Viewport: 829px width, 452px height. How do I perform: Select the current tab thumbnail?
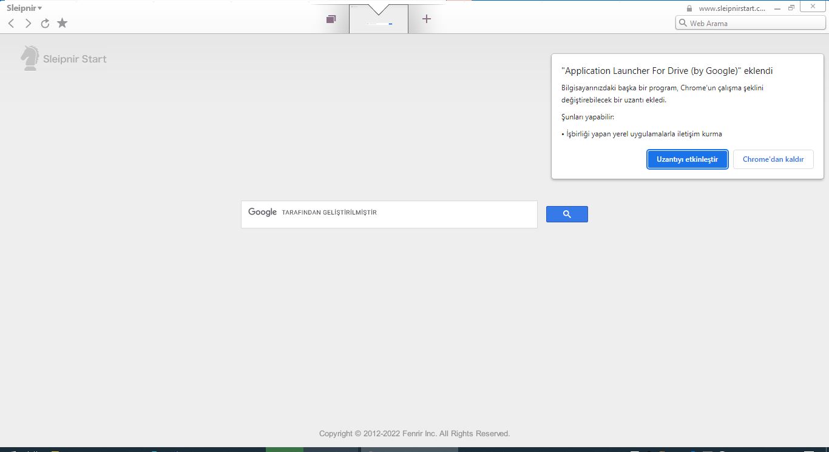[379, 19]
